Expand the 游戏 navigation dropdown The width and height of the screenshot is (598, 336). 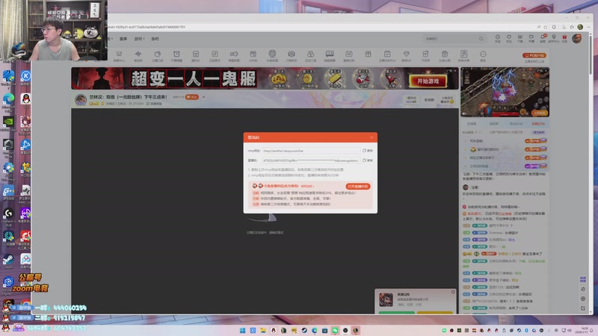pos(139,39)
